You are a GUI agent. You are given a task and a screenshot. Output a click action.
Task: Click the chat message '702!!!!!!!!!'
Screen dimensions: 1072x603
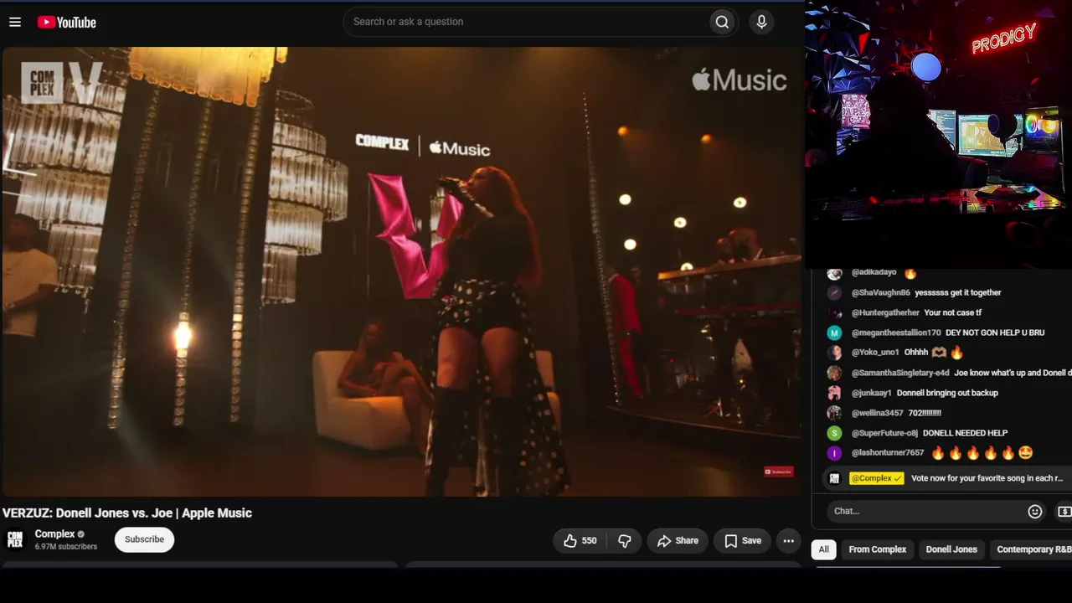925,413
